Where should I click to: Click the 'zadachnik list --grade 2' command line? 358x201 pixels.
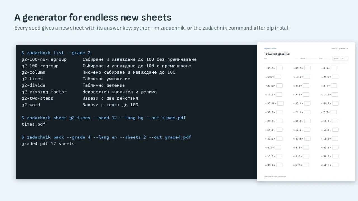pyautogui.click(x=56, y=53)
